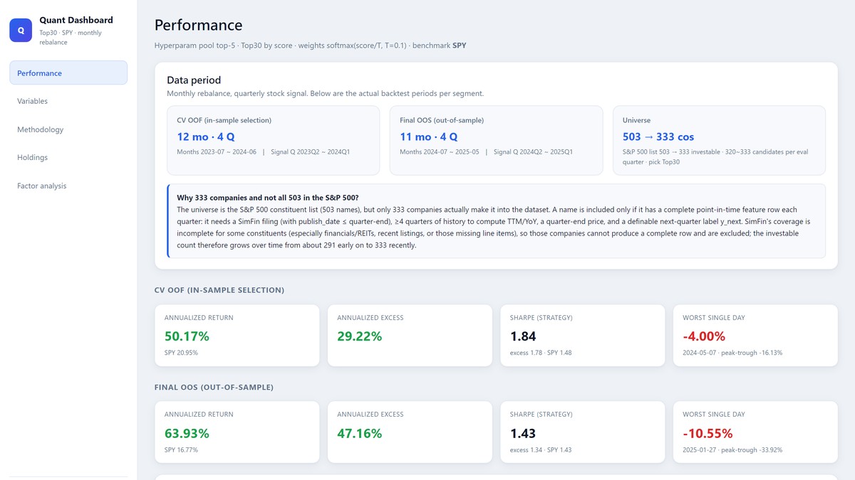Screen dimensions: 855x480
Task: Click the 1.43 Sharpe value
Action: [523, 433]
